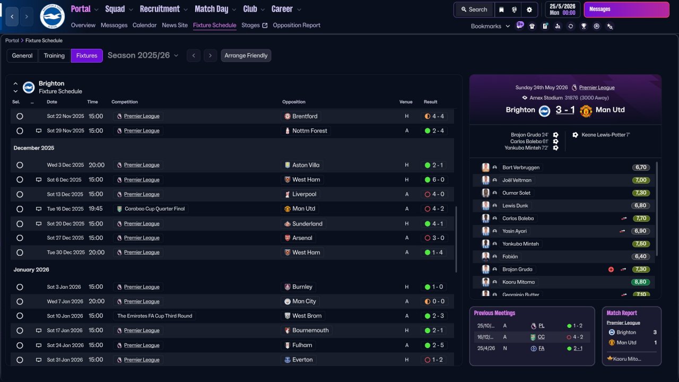Click the Aston Villa club badge
This screenshot has width=679, height=382.
pyautogui.click(x=288, y=165)
